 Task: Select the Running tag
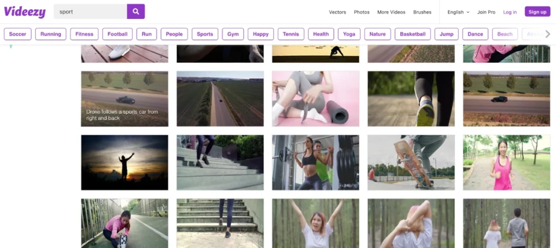[50, 34]
